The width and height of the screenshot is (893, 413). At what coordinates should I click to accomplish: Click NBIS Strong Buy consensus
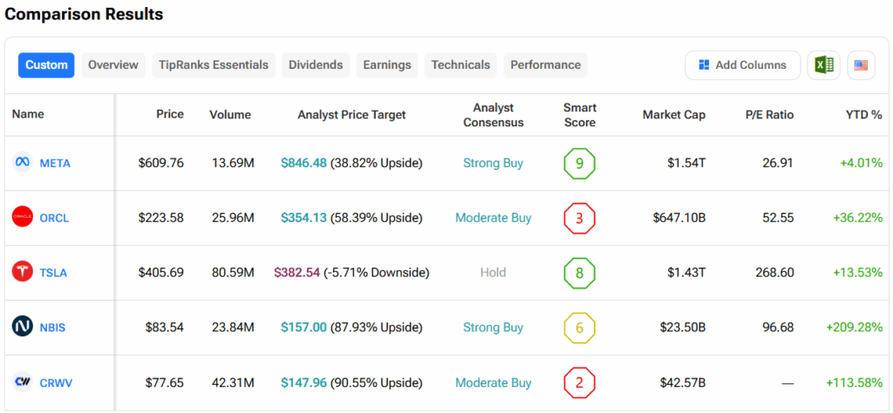click(494, 328)
